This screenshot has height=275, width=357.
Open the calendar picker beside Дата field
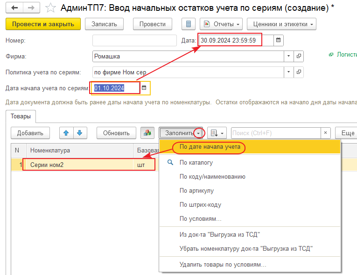coord(279,40)
